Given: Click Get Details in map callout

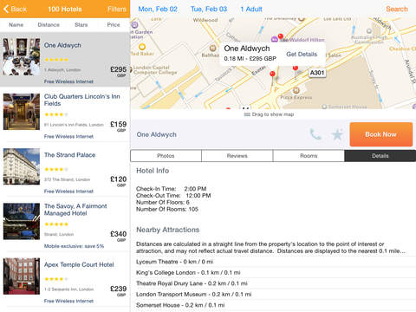Looking at the screenshot, I should 302,54.
